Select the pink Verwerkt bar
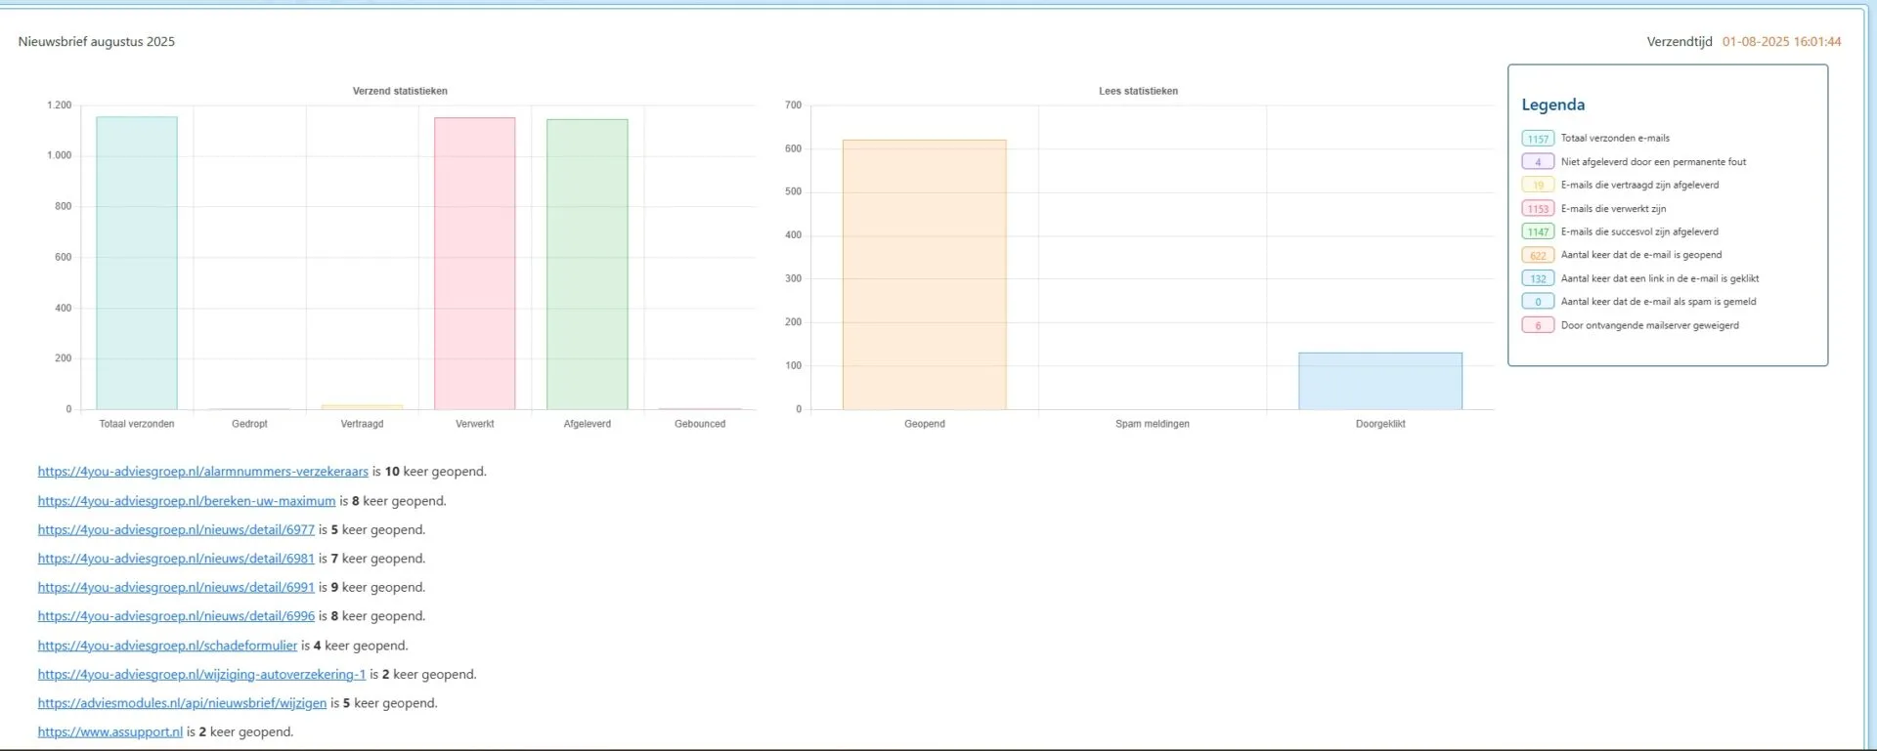 (474, 264)
